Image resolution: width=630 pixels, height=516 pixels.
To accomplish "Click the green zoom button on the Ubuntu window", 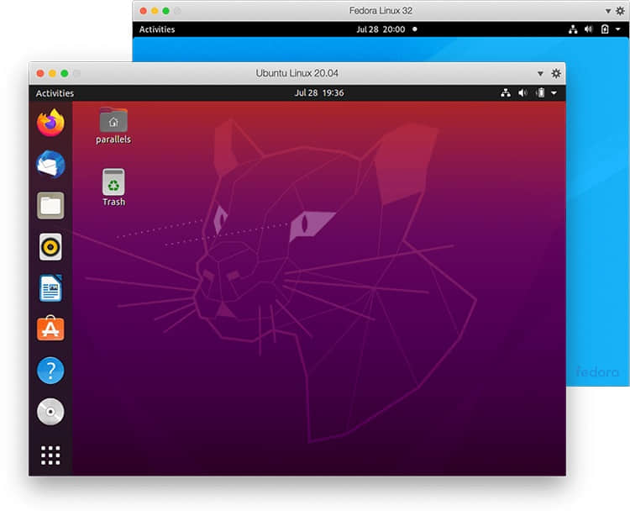I will 65,73.
